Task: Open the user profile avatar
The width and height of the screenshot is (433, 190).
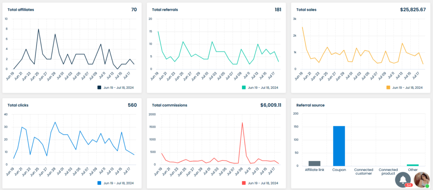Action: (421, 179)
